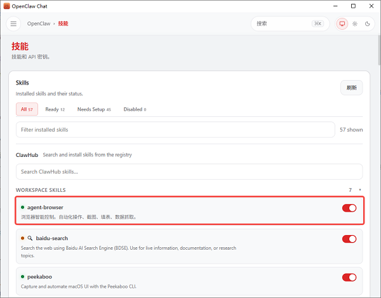The width and height of the screenshot is (381, 298).
Task: Switch to the Ready 12 tab
Action: 55,109
